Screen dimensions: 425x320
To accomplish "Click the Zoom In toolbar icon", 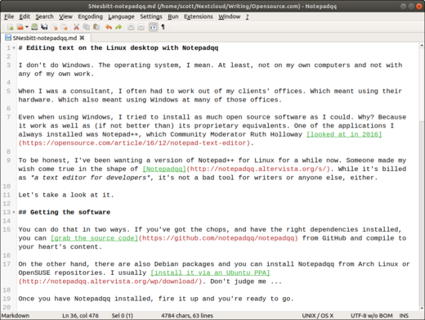I will [131, 27].
